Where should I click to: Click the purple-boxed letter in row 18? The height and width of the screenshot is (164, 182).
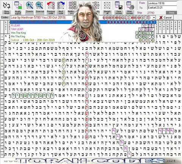tap(118, 137)
